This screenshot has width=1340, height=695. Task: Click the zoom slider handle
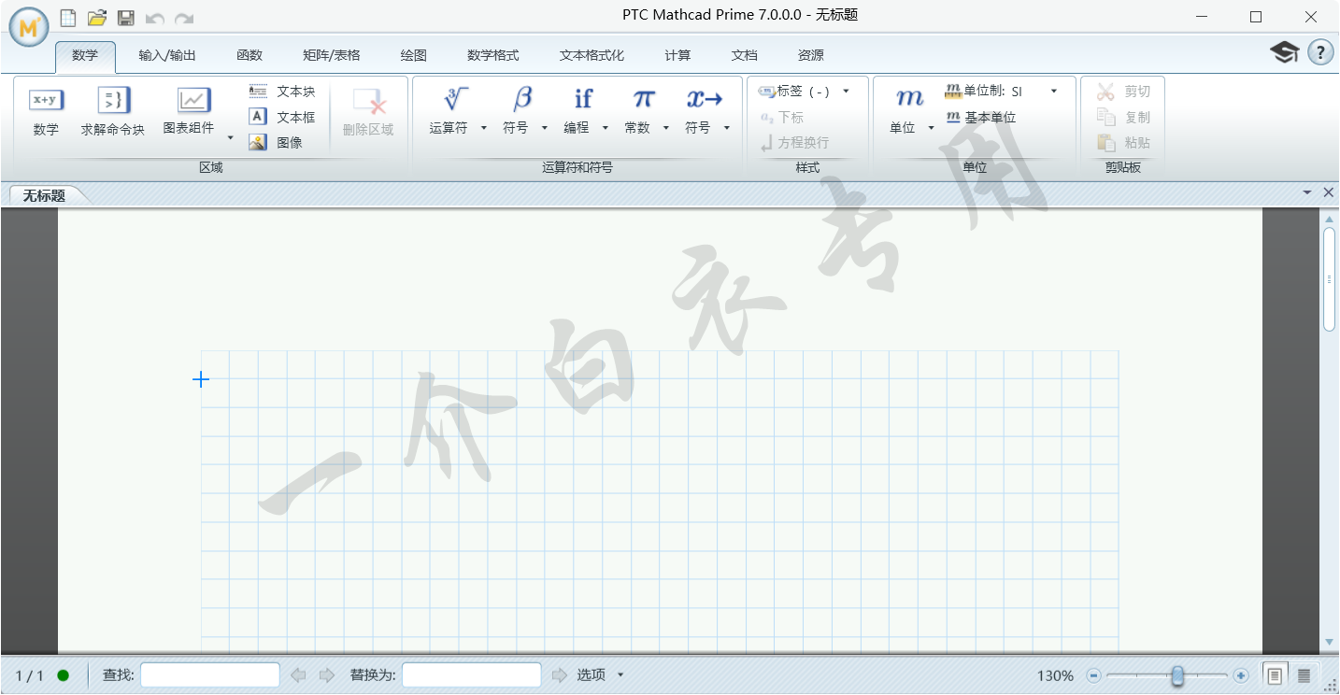1178,675
